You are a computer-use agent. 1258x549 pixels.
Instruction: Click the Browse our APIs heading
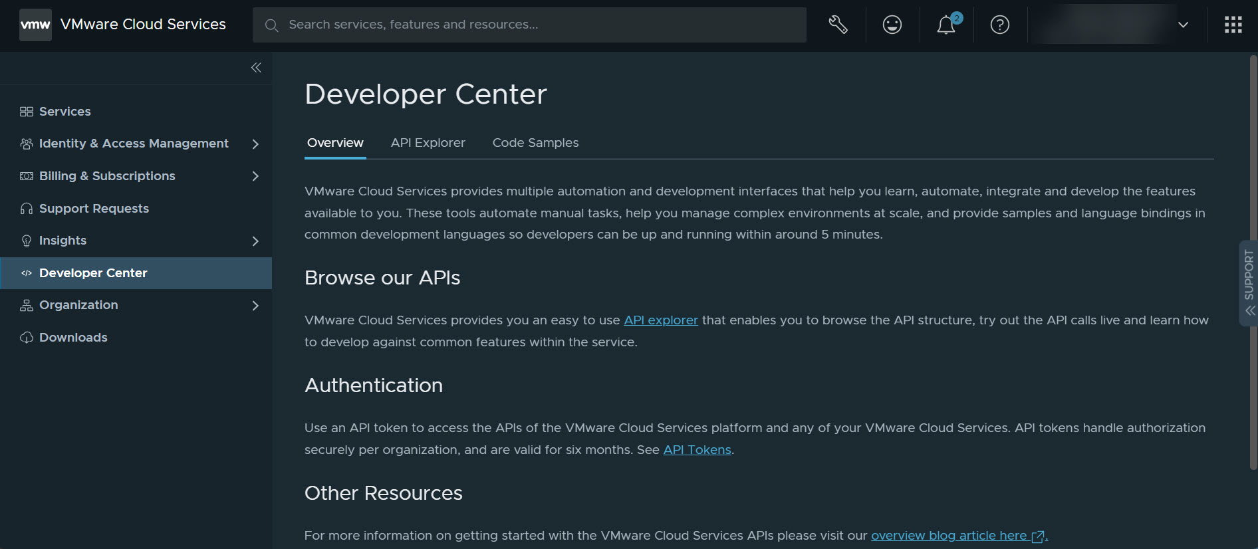point(382,278)
